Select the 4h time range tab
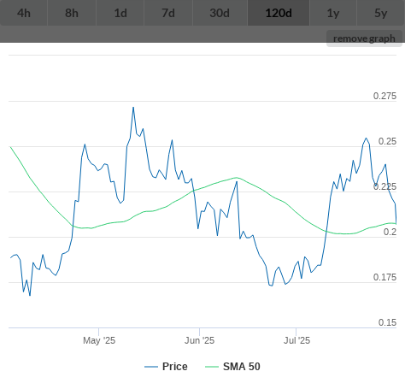Viewport: 405px width, 389px height. point(24,13)
